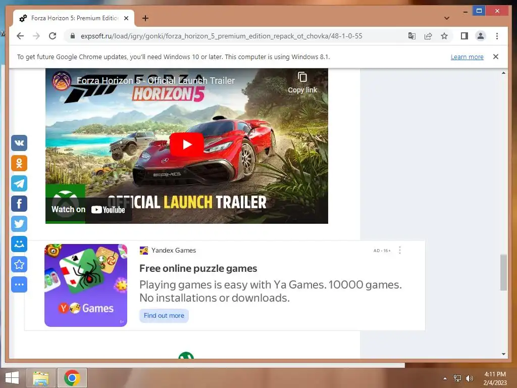
Task: Open Chrome profile avatar menu
Action: 481,36
